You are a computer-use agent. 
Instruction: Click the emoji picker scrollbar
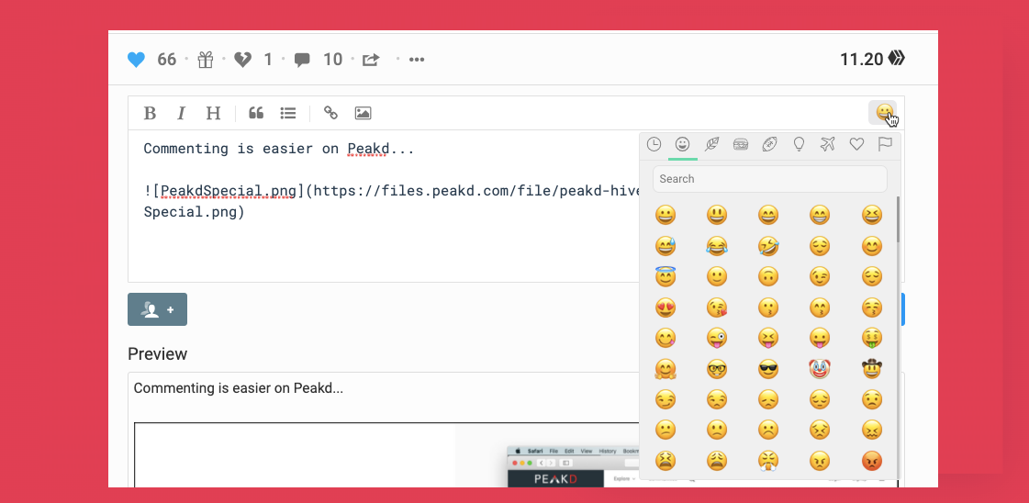[898, 219]
